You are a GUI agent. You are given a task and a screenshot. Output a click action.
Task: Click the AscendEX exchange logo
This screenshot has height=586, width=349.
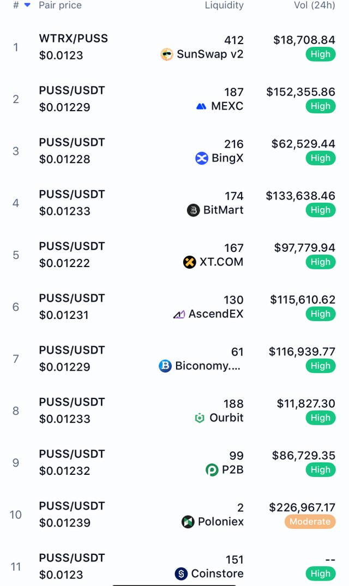[179, 315]
